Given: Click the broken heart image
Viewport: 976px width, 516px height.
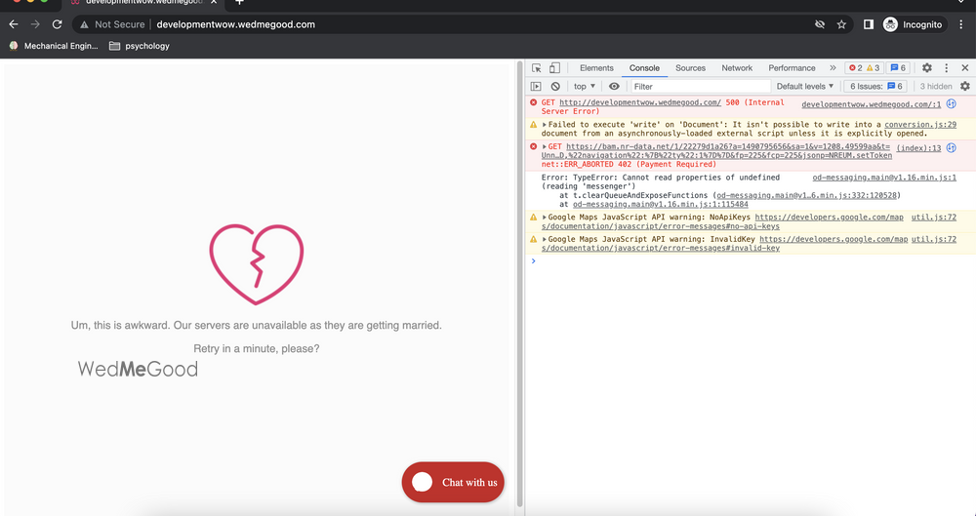Looking at the screenshot, I should pos(256,264).
